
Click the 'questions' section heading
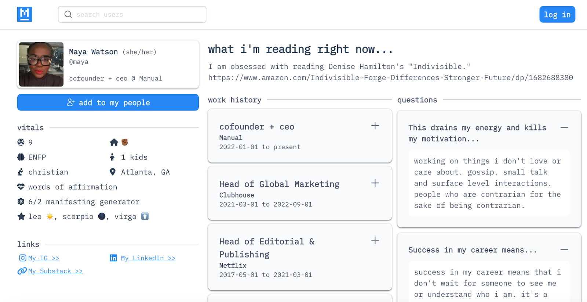coord(417,100)
